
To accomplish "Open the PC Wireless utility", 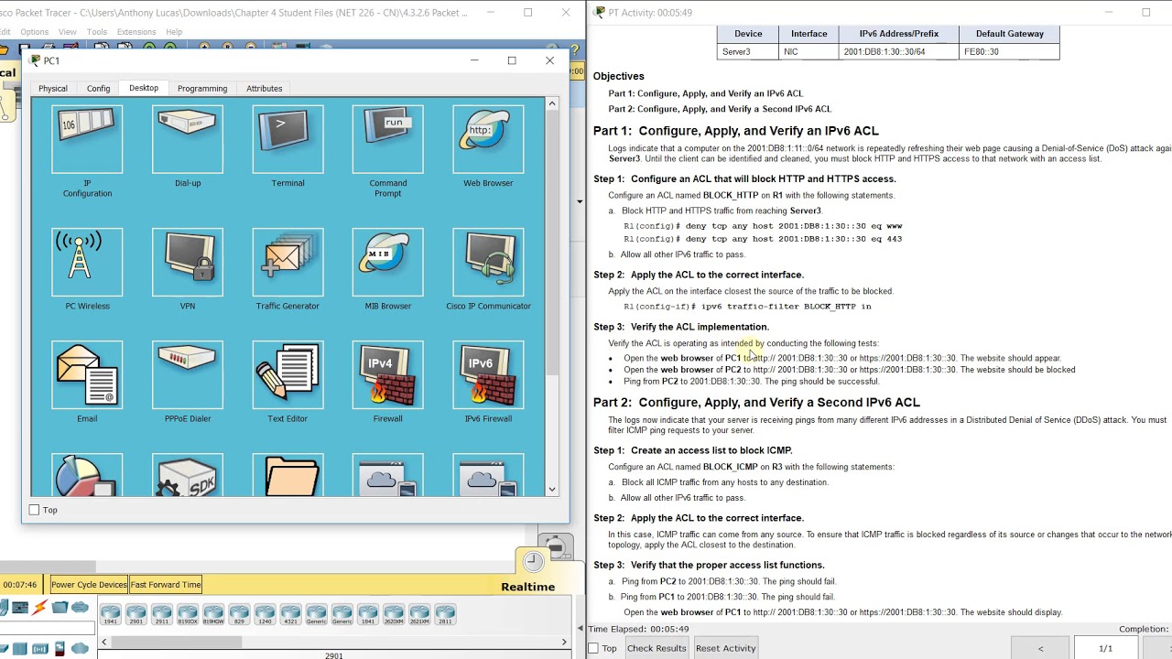I will (87, 262).
